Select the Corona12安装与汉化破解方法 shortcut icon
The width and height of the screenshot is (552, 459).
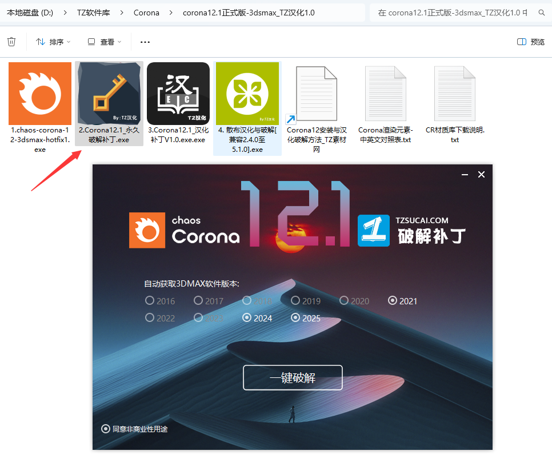click(317, 94)
